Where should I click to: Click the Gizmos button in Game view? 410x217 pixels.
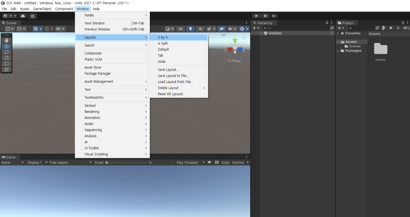pos(238,162)
